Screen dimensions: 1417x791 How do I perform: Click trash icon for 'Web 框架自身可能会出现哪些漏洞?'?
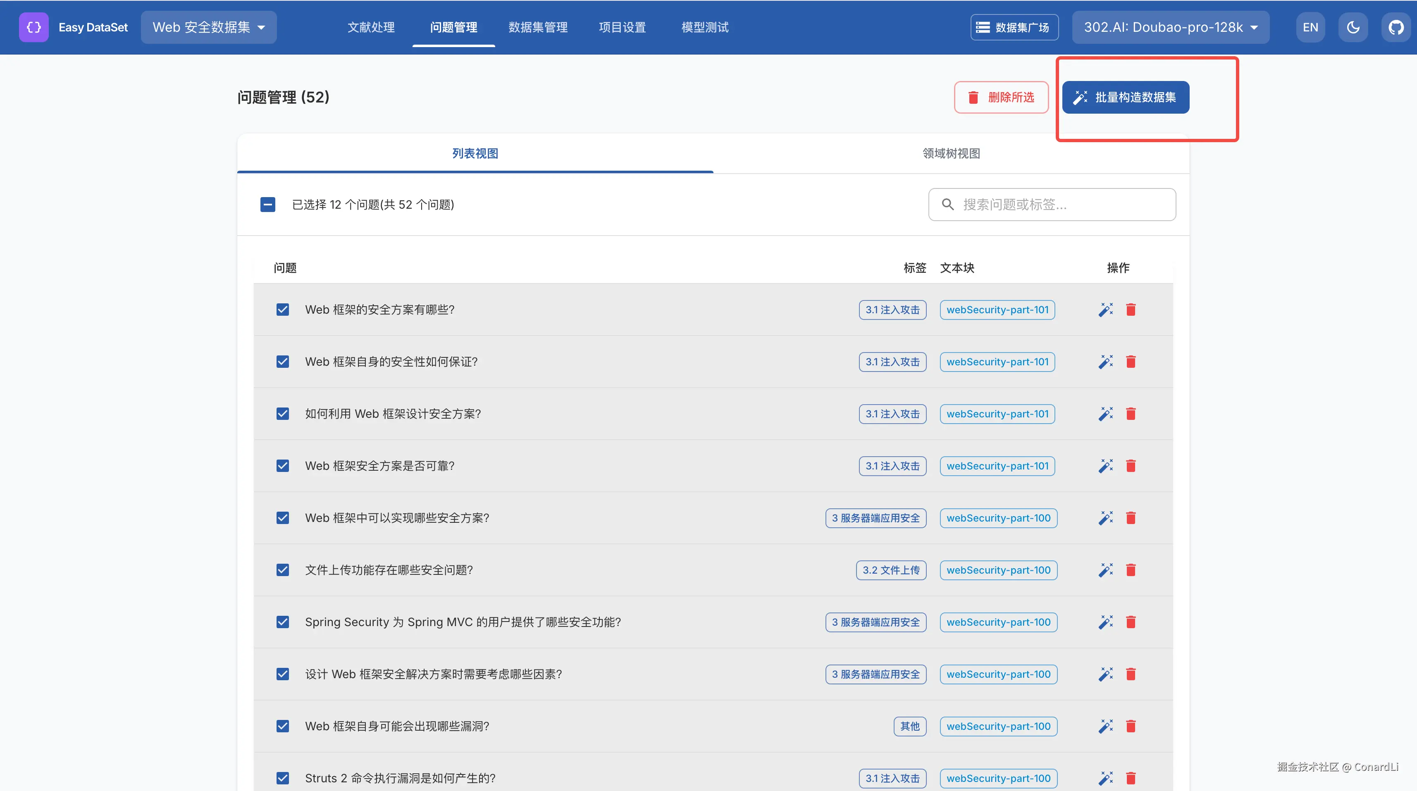coord(1131,726)
